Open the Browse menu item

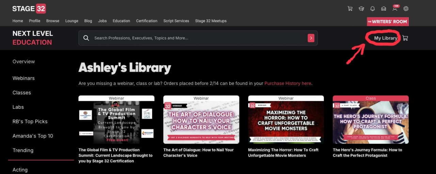[x=53, y=21]
